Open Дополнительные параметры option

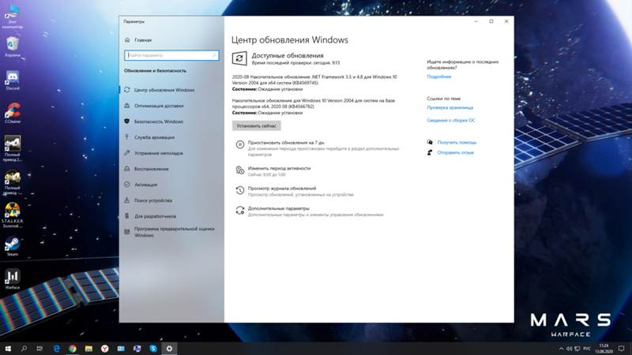click(x=279, y=208)
